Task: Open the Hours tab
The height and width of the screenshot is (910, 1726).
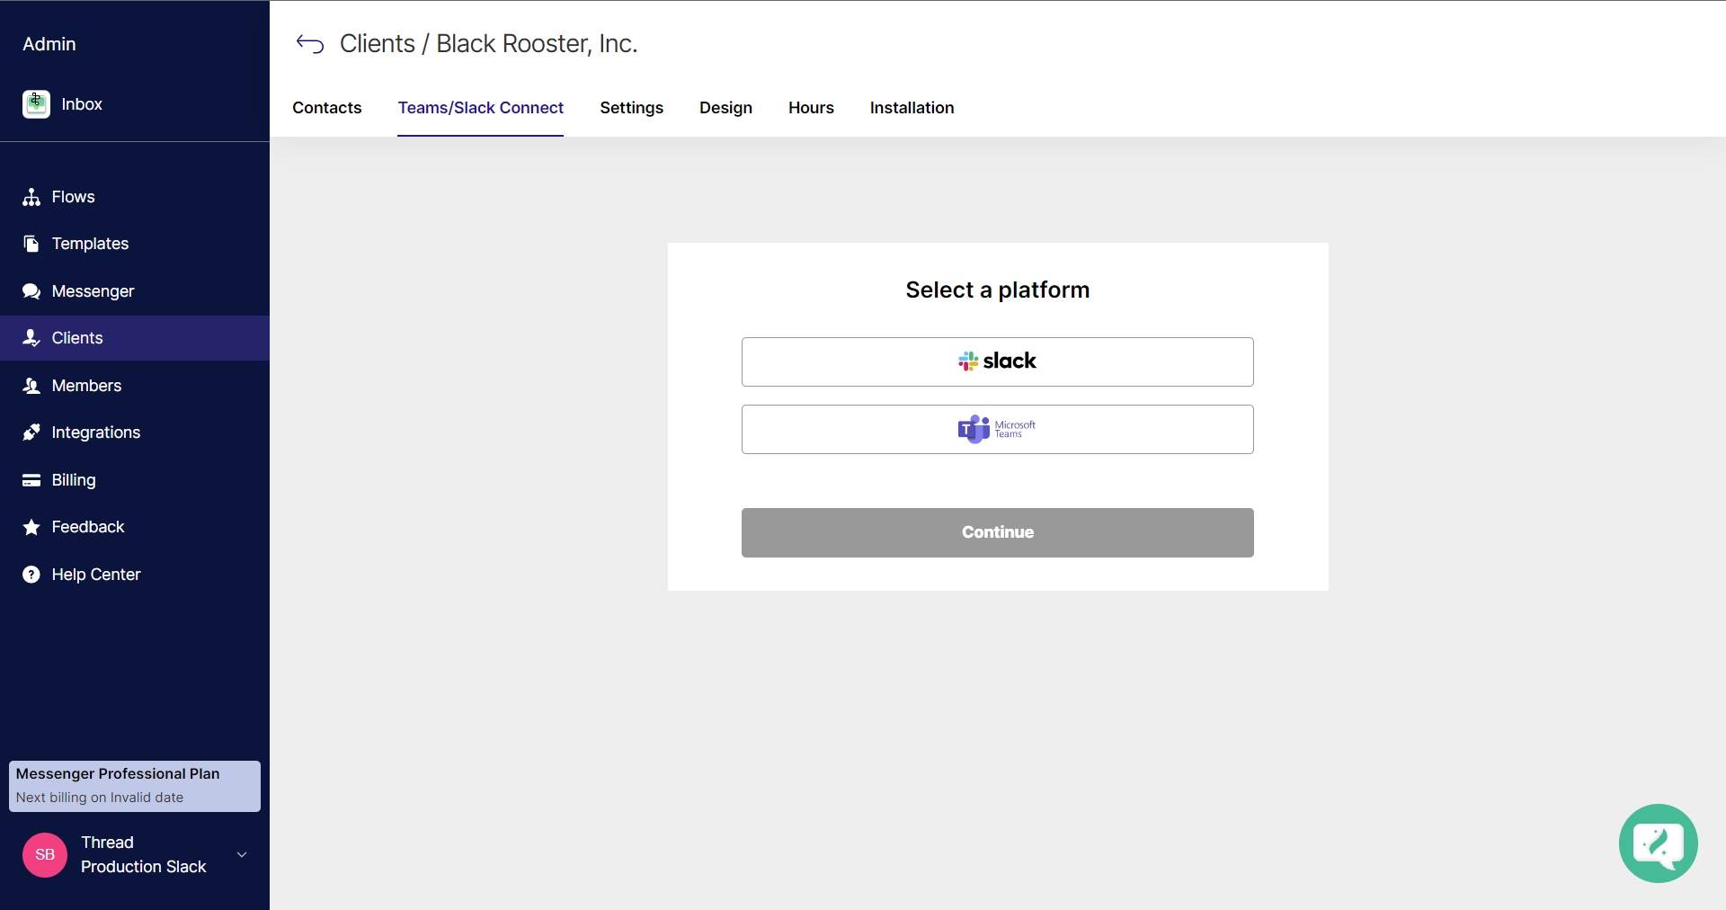Action: 812,108
